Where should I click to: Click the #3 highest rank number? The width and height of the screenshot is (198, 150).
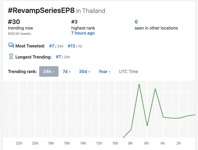coord(74,22)
